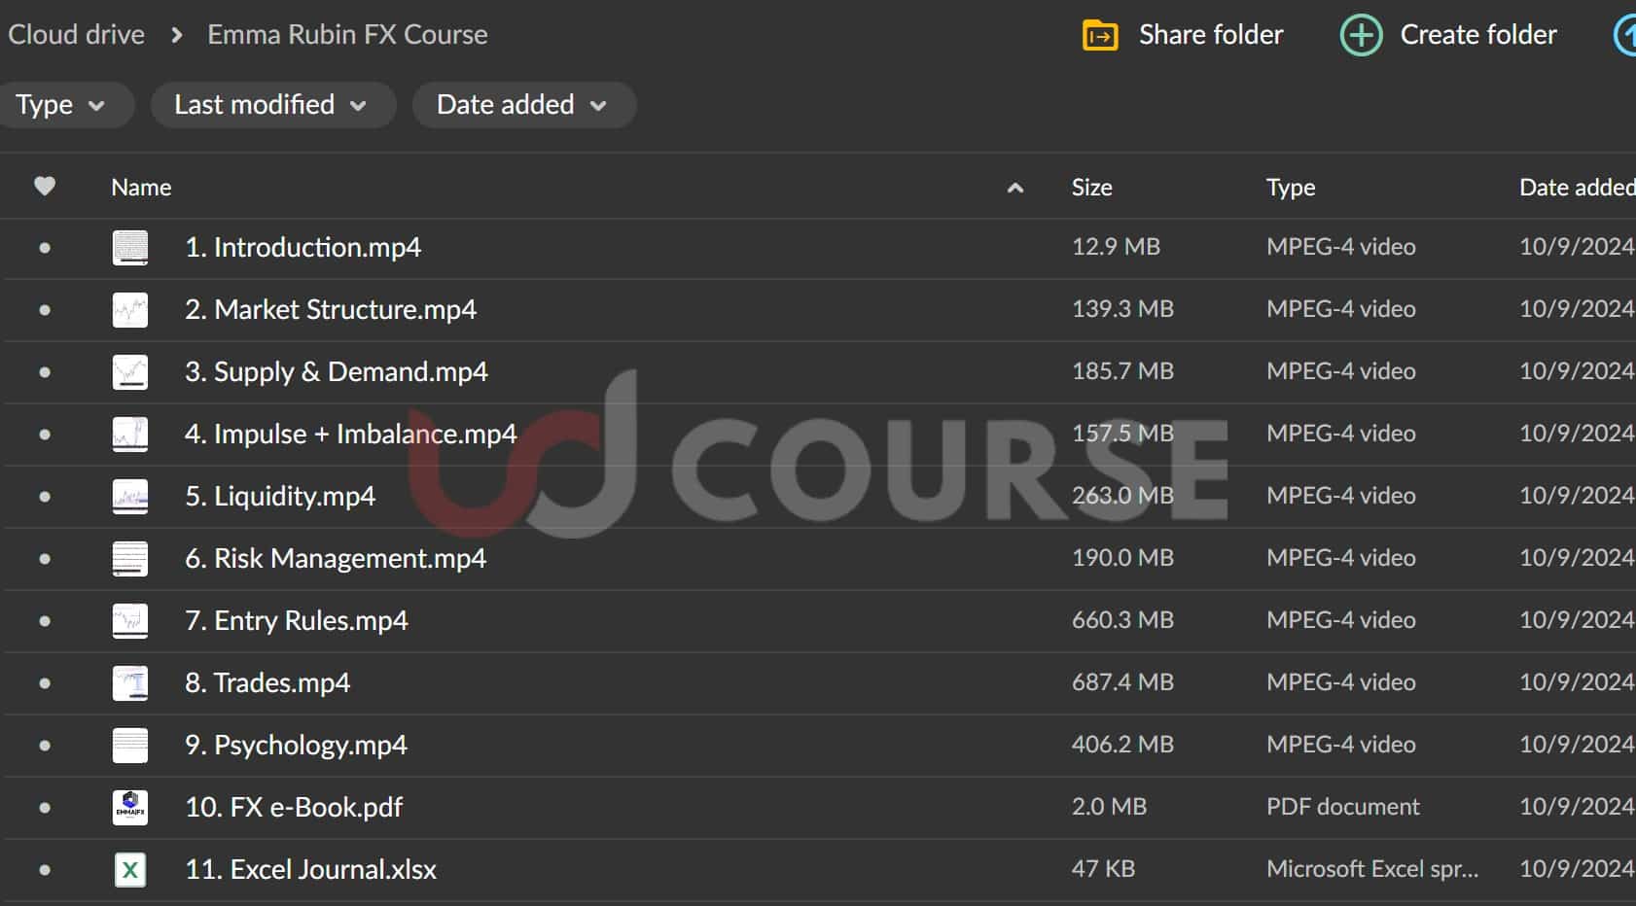Click the favorites heart column icon

point(45,187)
